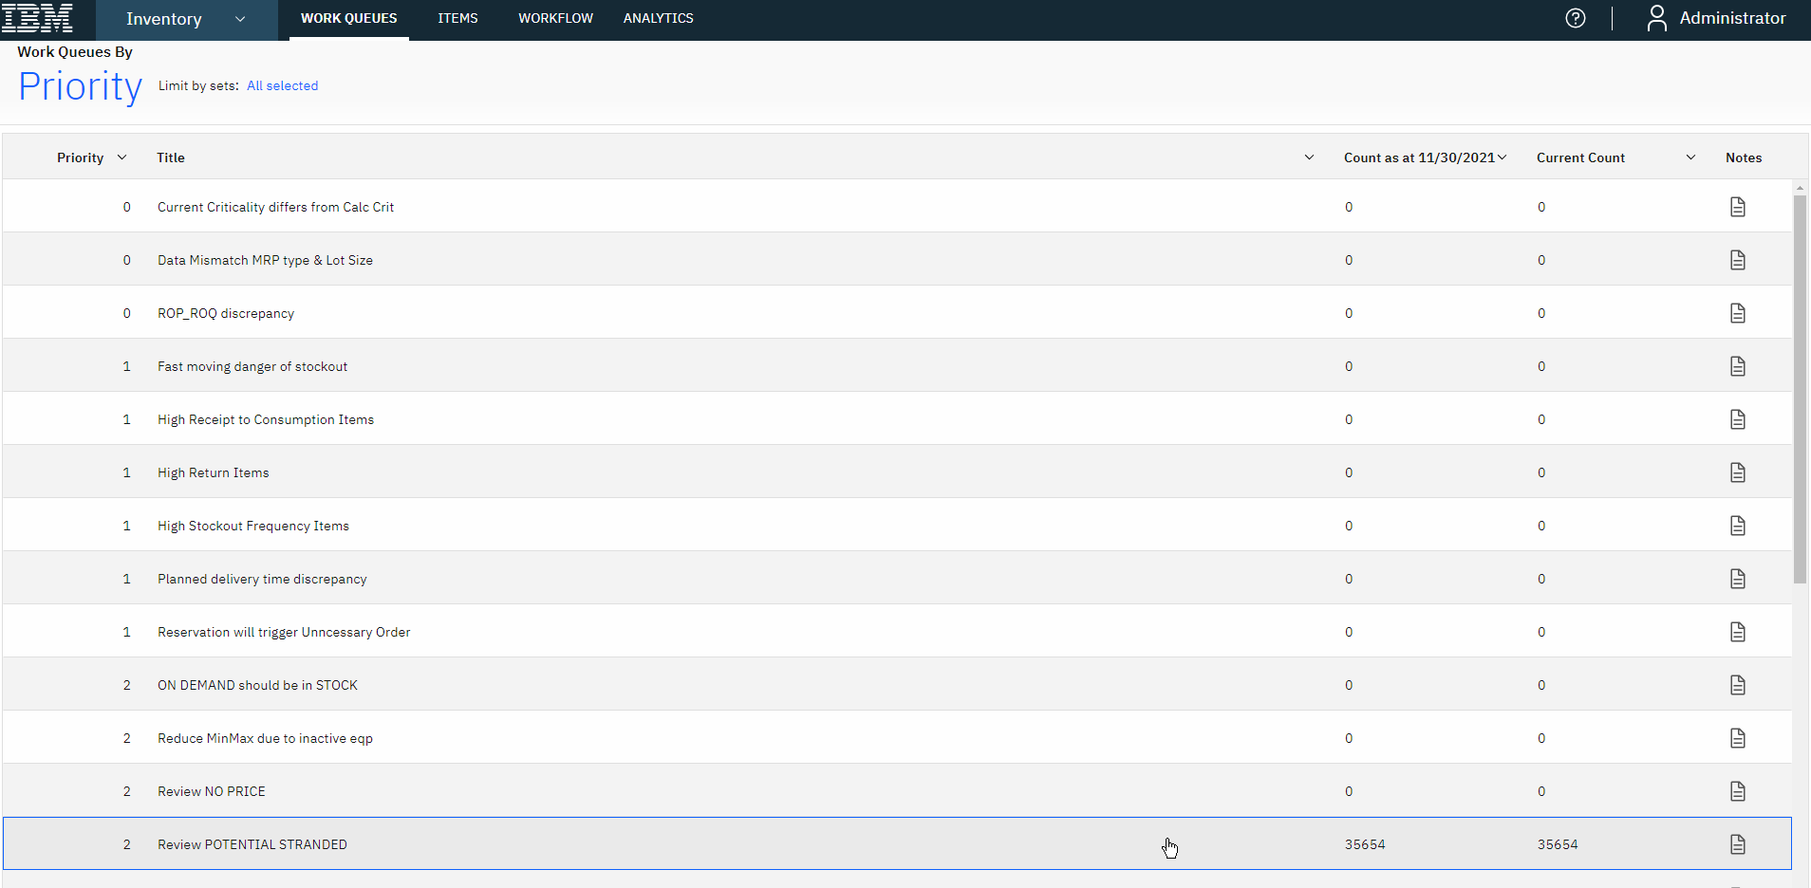Show notes for Planned delivery time discrepancy
Image resolution: width=1811 pixels, height=888 pixels.
[x=1737, y=579]
